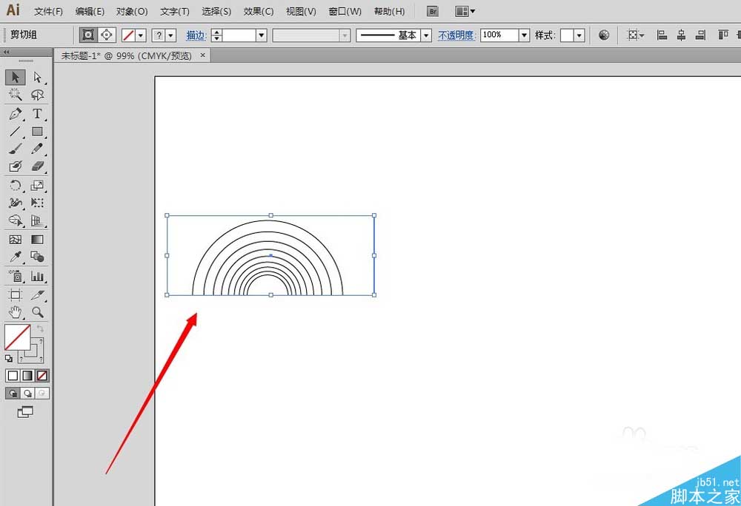Open the 效果(C) menu
This screenshot has height=506, width=741.
(258, 11)
